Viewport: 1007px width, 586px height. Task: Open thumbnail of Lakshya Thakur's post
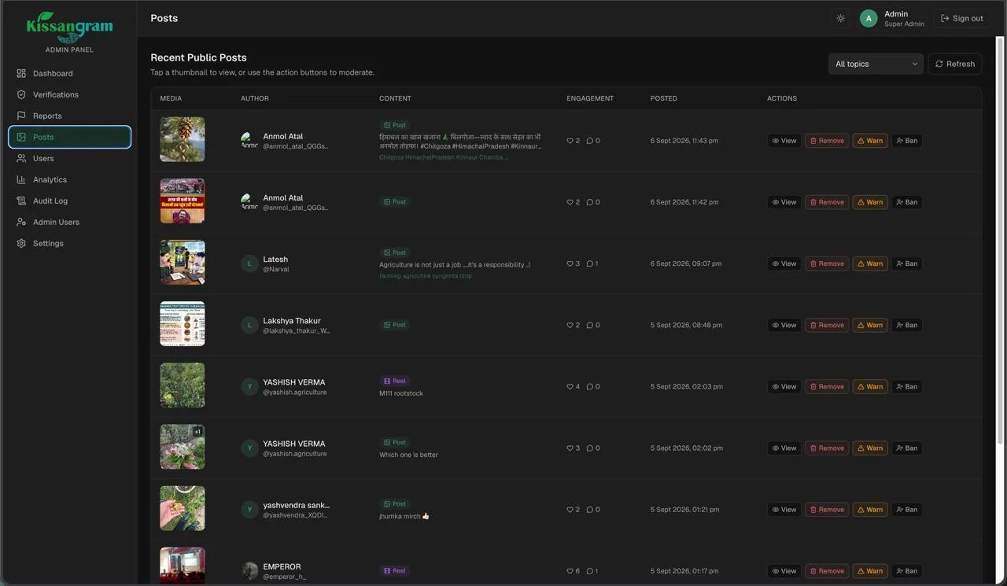[x=183, y=323]
